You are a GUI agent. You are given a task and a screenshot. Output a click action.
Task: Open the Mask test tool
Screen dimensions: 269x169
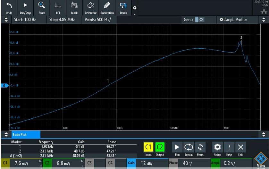point(74,6)
